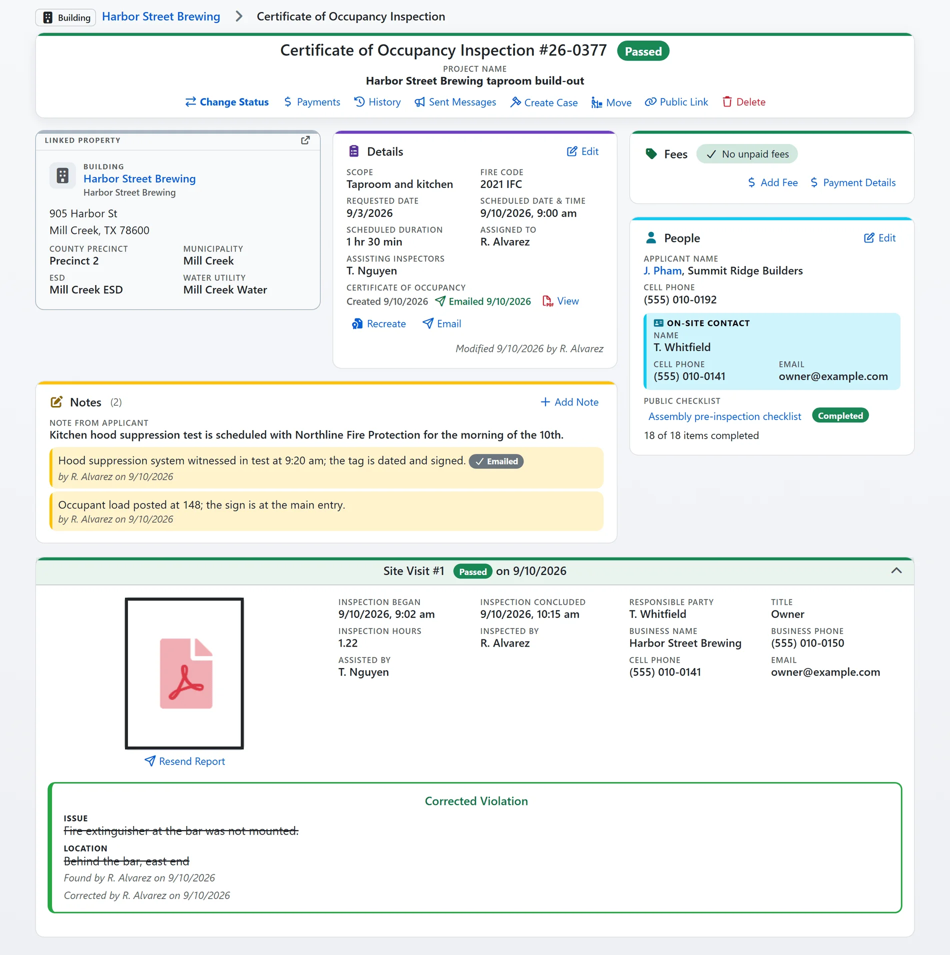This screenshot has height=955, width=950.
Task: Select the email owner@example.com in On-Site Contact
Action: click(833, 376)
